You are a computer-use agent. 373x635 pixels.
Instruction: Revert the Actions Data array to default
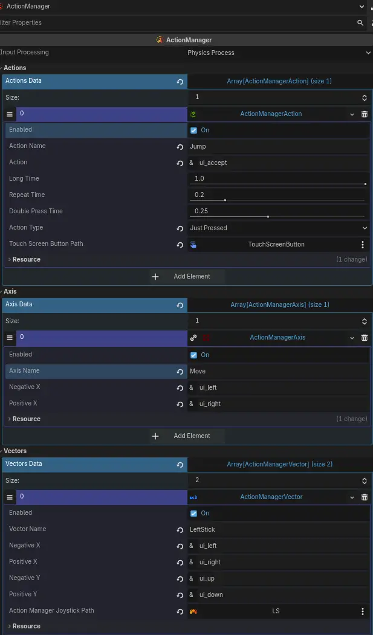pos(180,81)
